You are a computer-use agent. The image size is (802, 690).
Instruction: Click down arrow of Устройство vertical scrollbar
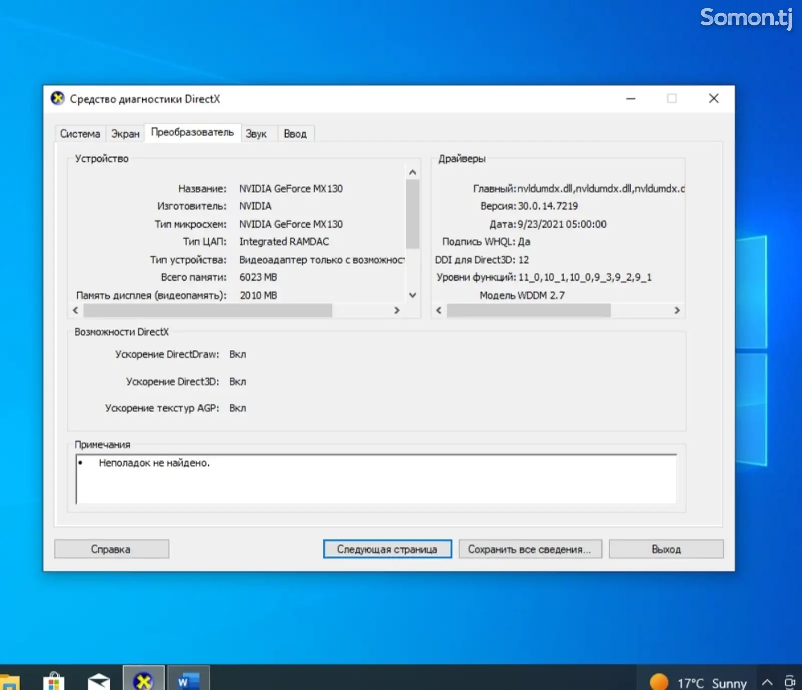(x=412, y=295)
